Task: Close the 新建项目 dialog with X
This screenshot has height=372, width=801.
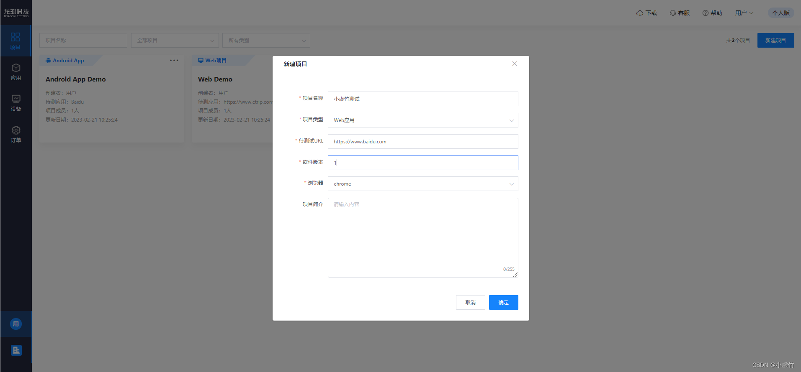Action: (515, 64)
